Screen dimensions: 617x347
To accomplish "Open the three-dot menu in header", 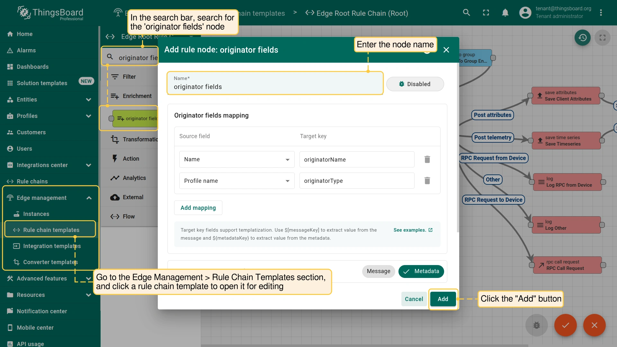I will point(601,13).
